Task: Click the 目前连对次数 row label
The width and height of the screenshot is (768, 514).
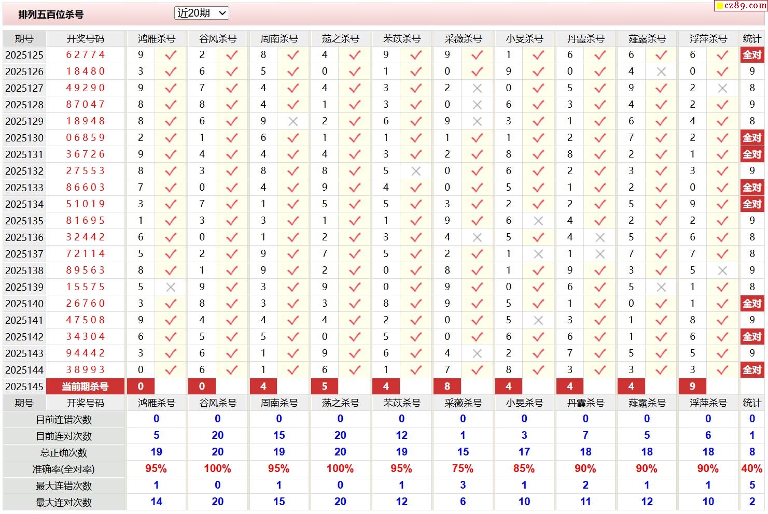Action: [64, 436]
